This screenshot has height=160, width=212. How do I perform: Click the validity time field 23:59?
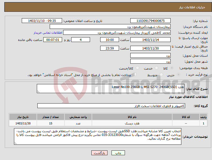tap(110, 48)
